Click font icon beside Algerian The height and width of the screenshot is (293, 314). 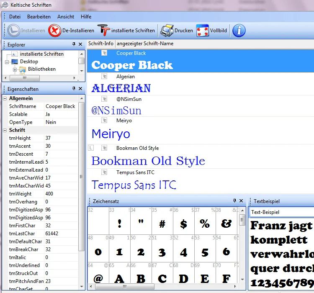[x=104, y=77]
